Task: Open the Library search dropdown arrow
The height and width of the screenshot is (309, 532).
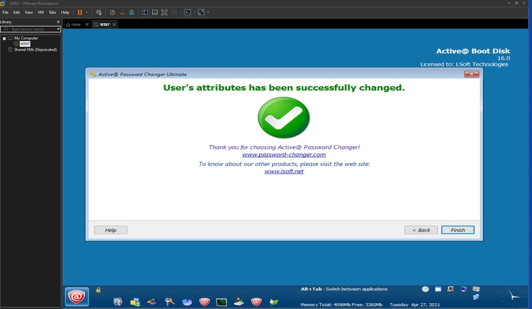Action: coord(58,29)
